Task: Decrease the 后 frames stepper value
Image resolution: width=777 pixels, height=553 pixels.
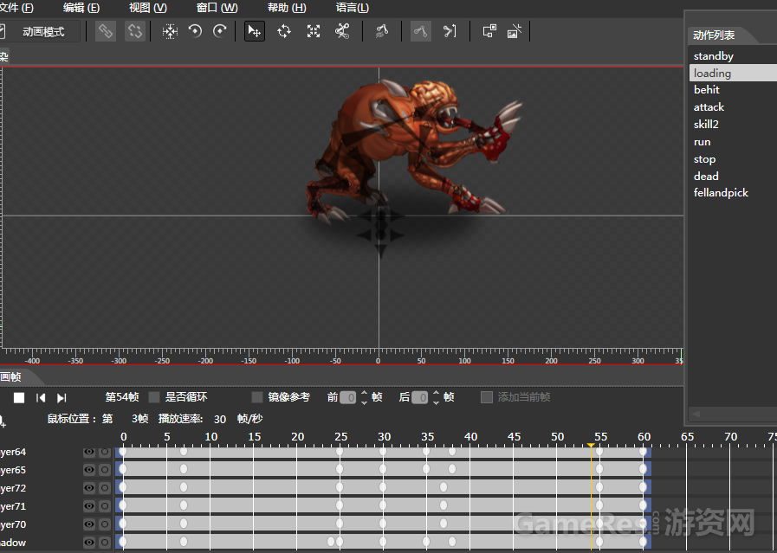Action: pyautogui.click(x=436, y=402)
